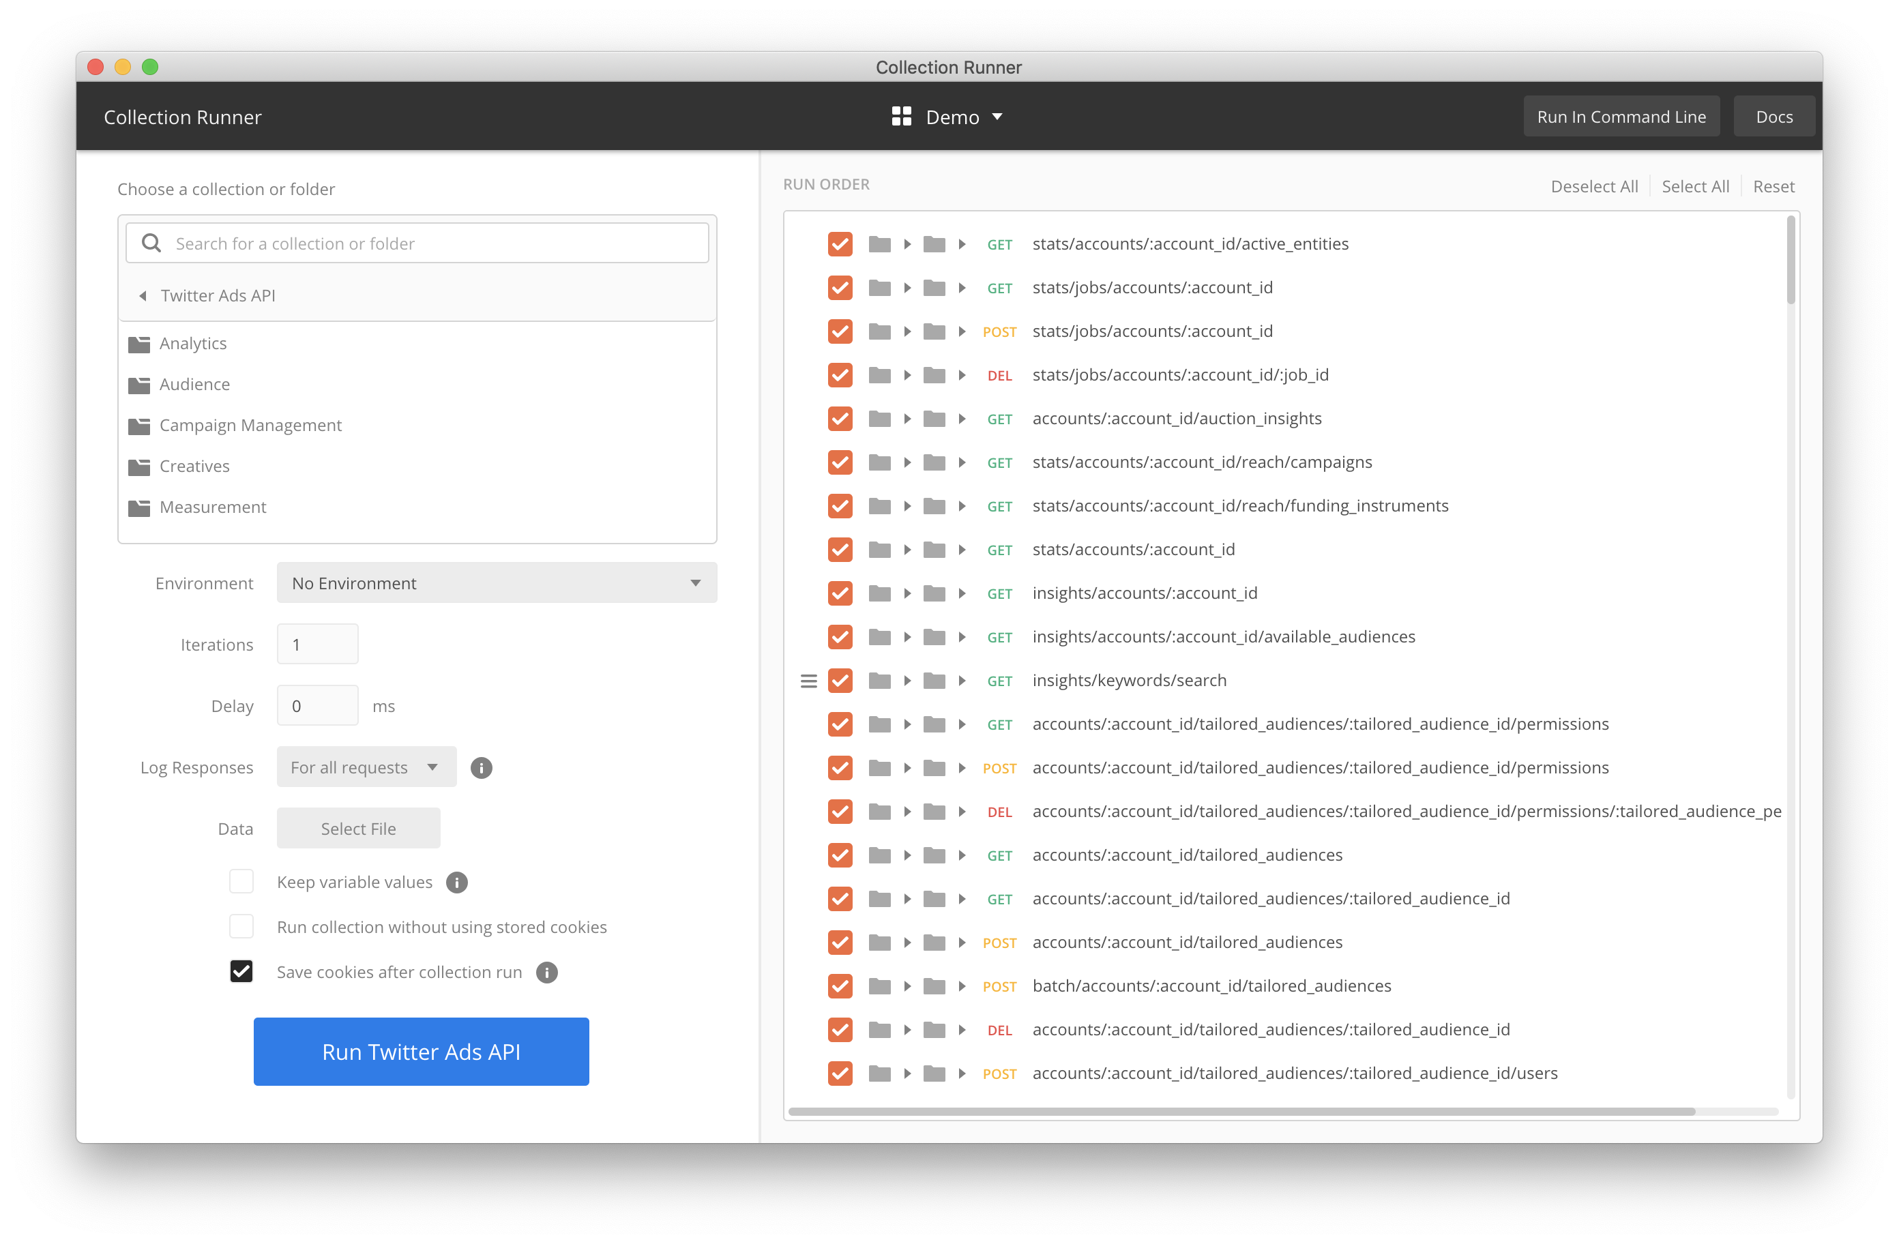
Task: Enable Keep variable values
Action: tap(241, 881)
